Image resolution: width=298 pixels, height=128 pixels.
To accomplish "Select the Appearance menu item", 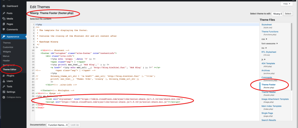I will pyautogui.click(x=13, y=37).
